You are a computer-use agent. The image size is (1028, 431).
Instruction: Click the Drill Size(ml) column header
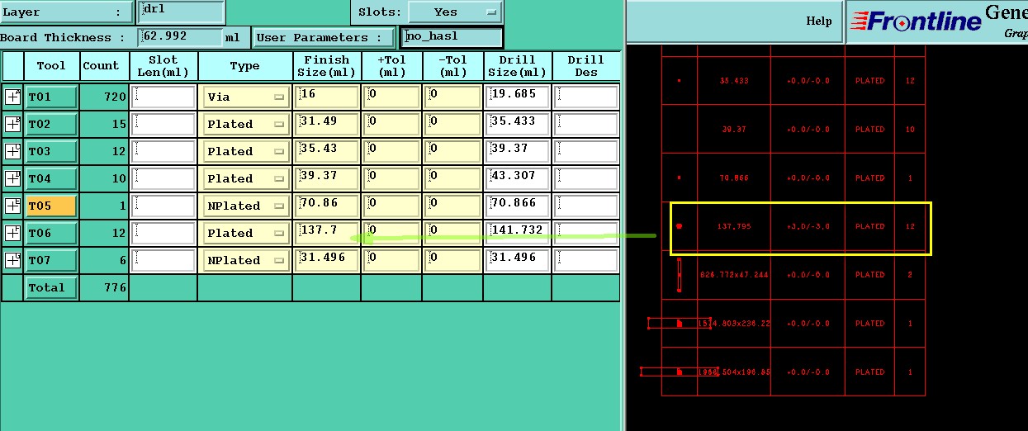pos(518,66)
